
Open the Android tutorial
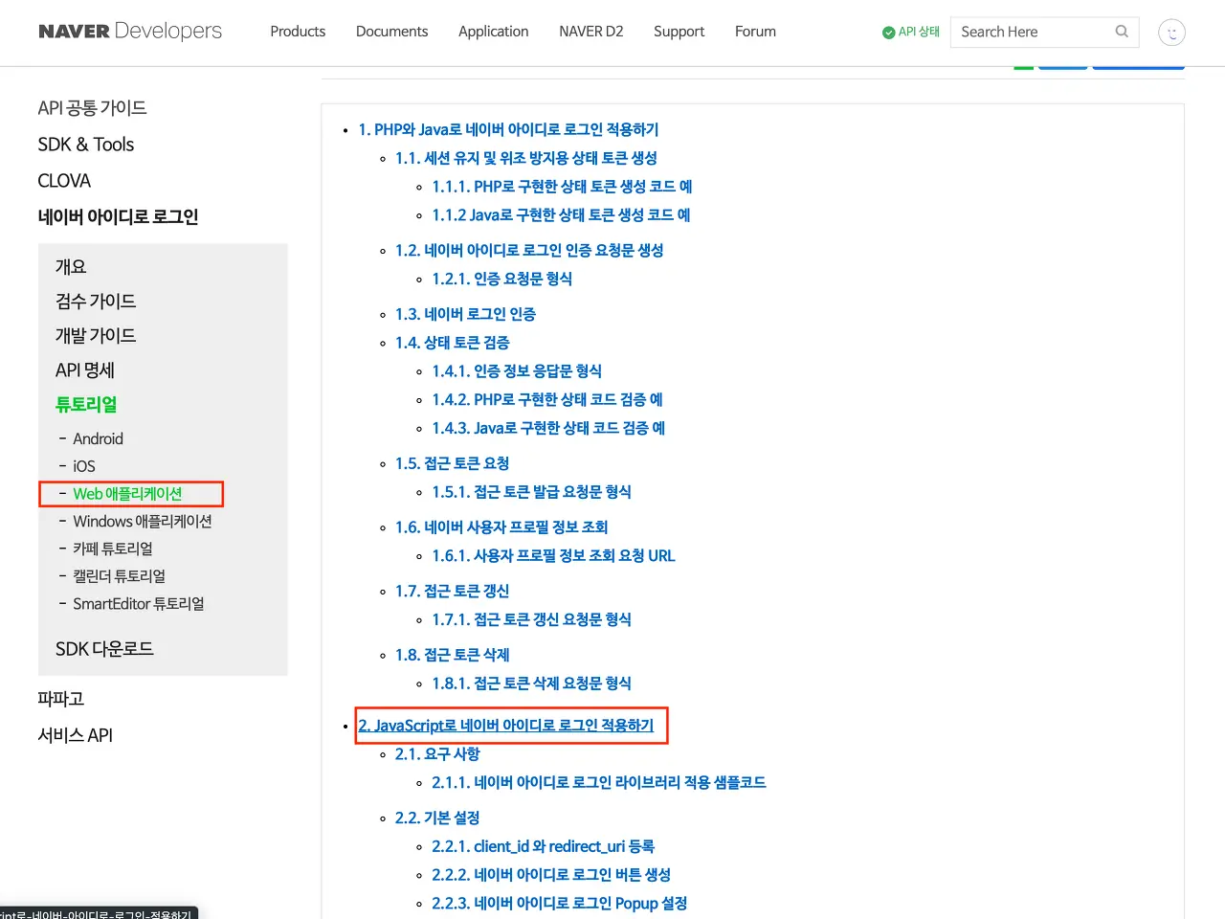tap(98, 438)
